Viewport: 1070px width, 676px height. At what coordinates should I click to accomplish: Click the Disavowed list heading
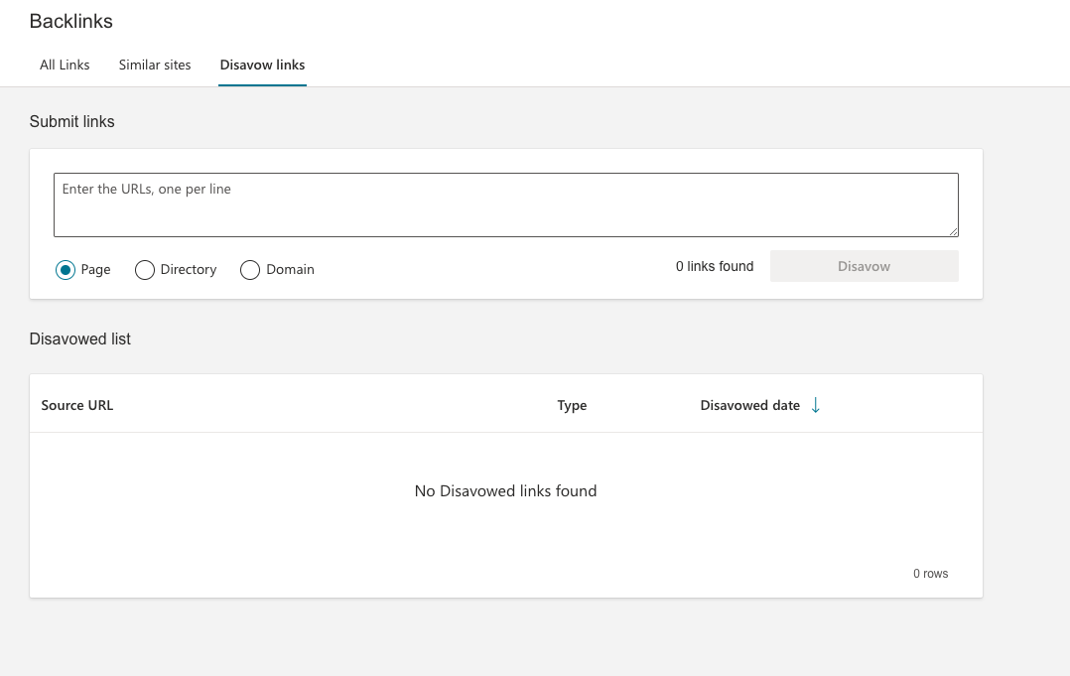click(x=79, y=338)
